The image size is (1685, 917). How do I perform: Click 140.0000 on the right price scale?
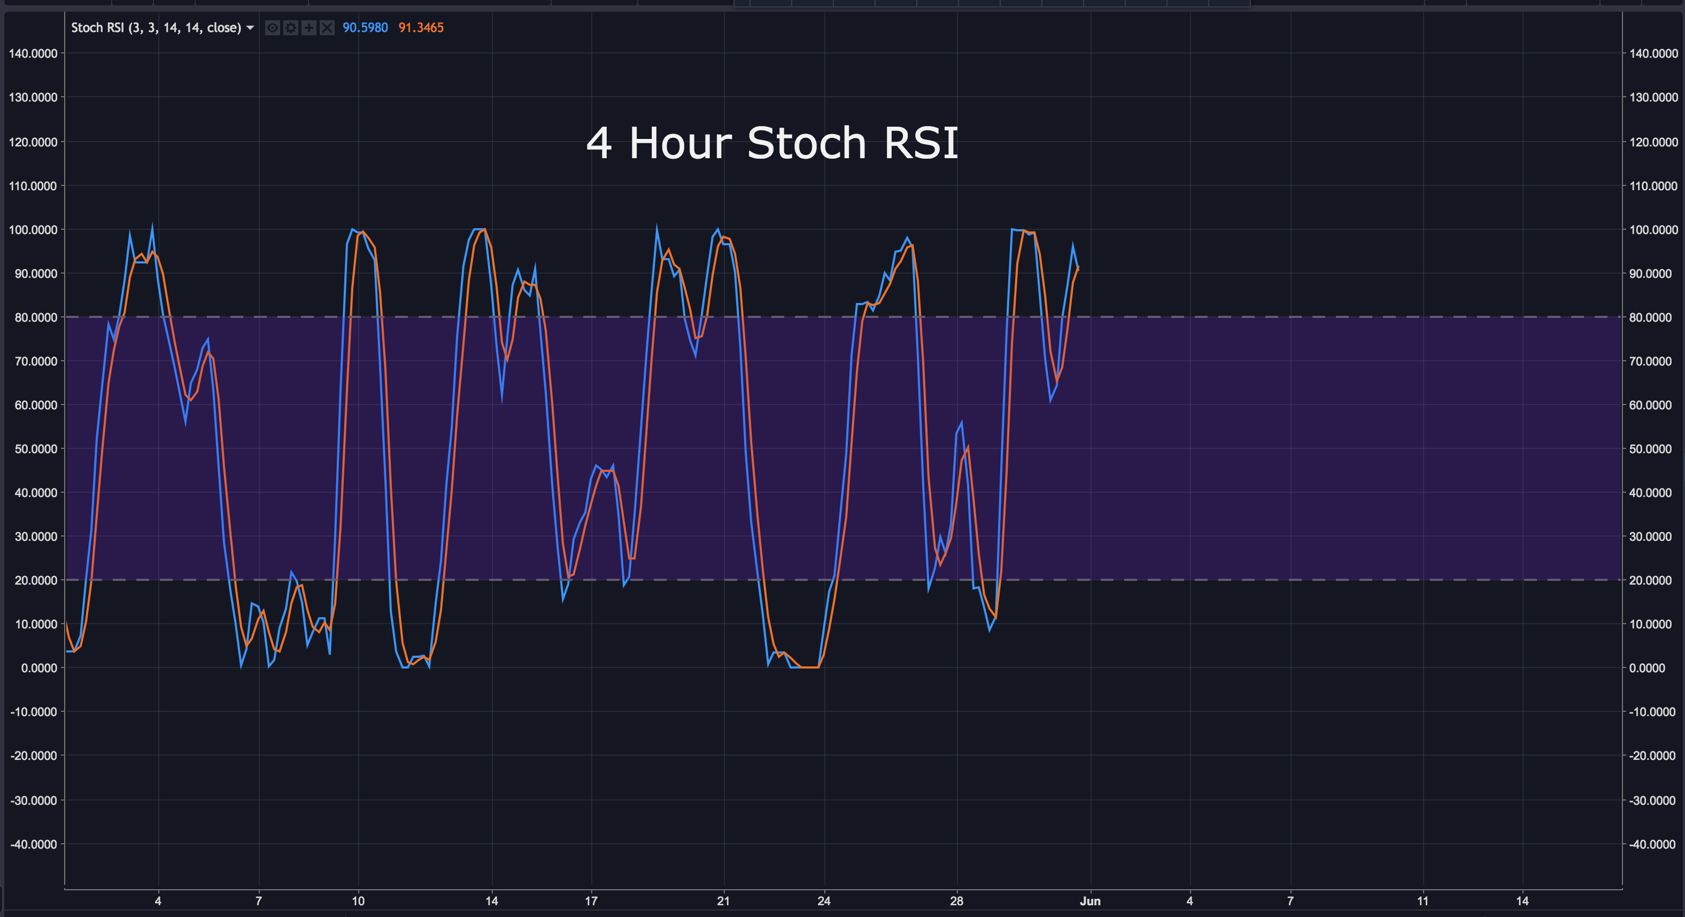click(1653, 53)
